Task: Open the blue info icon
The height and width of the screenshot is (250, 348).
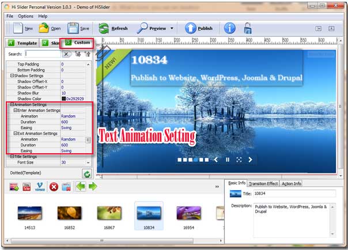Action: point(229,28)
